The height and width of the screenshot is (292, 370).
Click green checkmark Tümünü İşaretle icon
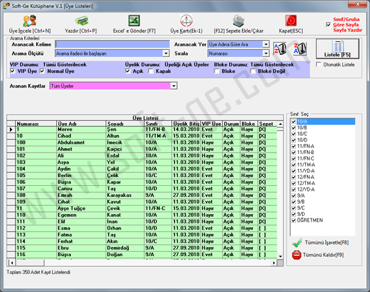point(297,243)
